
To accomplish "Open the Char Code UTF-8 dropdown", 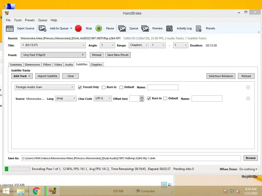I will coord(103,98).
